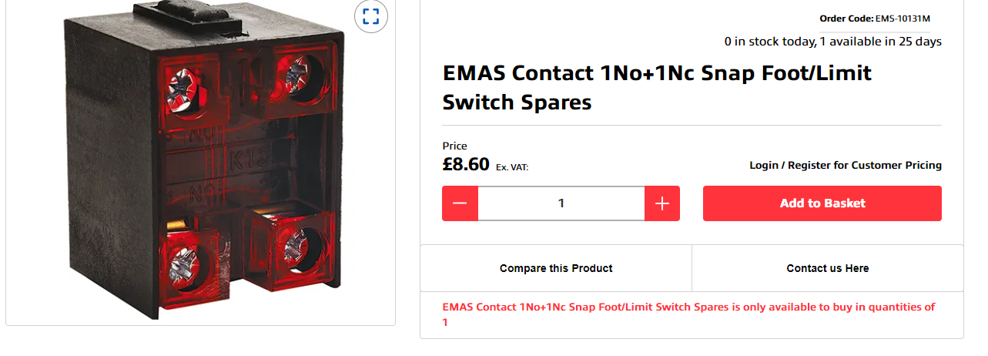
Task: Increase quantity with the plus button
Action: 662,203
